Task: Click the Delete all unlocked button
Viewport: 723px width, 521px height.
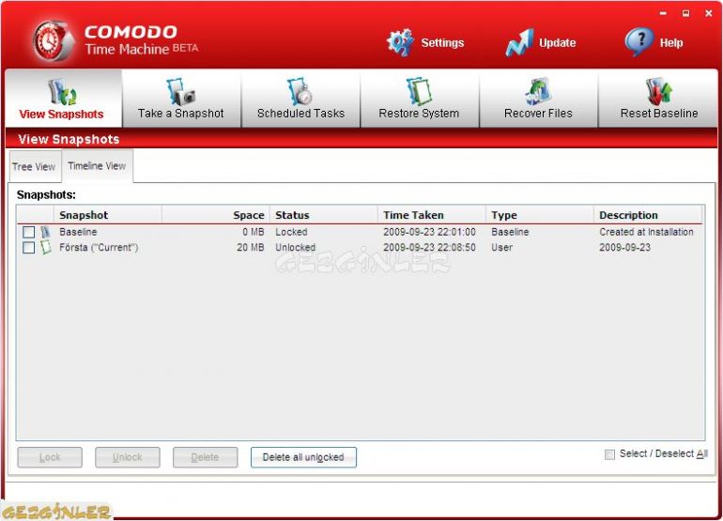Action: pyautogui.click(x=303, y=457)
